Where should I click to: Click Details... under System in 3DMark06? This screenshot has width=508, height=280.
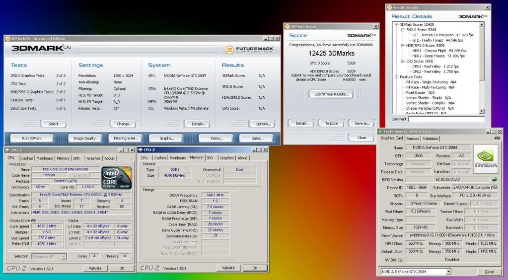197,124
